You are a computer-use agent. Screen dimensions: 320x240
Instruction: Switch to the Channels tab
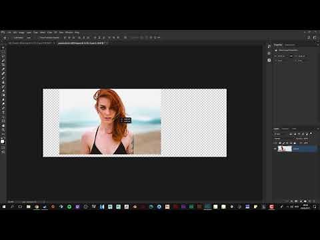point(285,129)
